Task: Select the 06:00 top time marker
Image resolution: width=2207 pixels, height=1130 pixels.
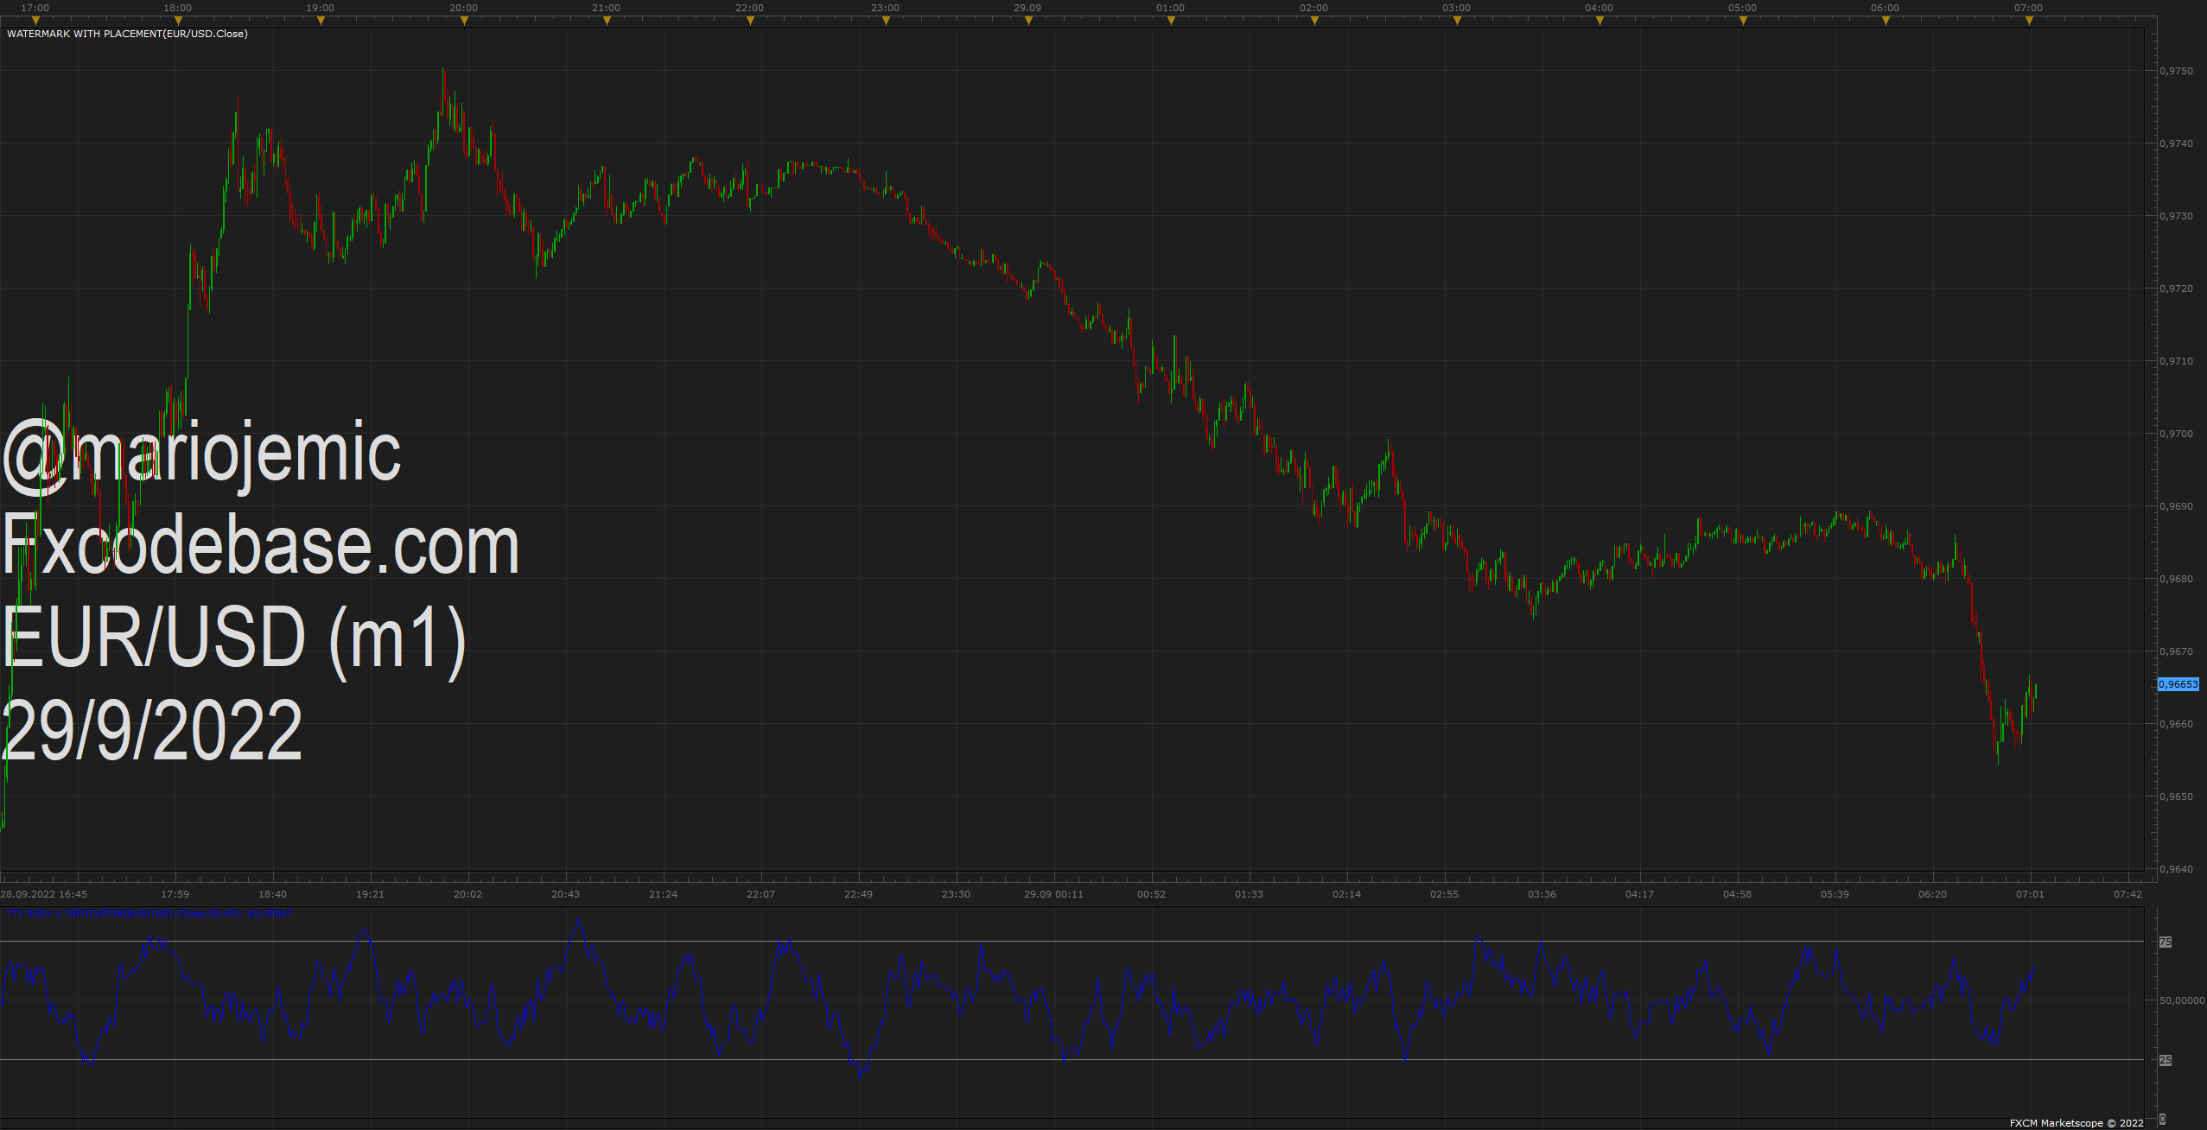Action: [1886, 21]
